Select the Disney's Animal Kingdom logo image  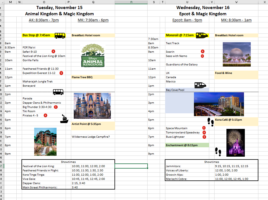click(x=93, y=56)
